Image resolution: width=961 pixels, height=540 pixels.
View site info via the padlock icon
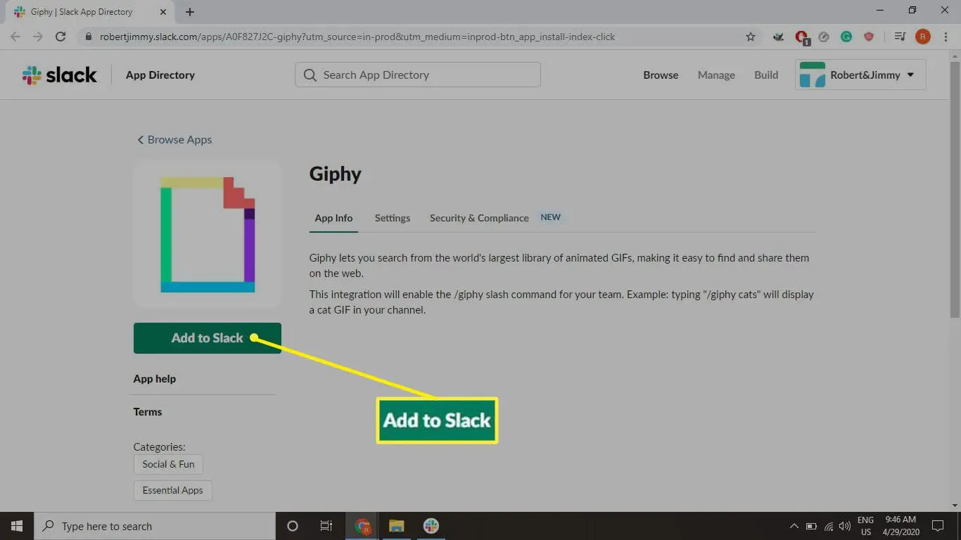tap(88, 37)
